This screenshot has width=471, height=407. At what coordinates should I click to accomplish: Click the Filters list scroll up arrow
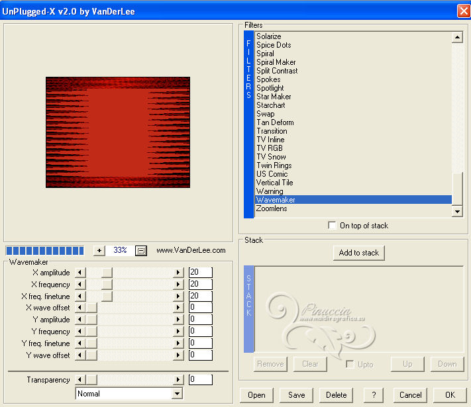[457, 37]
